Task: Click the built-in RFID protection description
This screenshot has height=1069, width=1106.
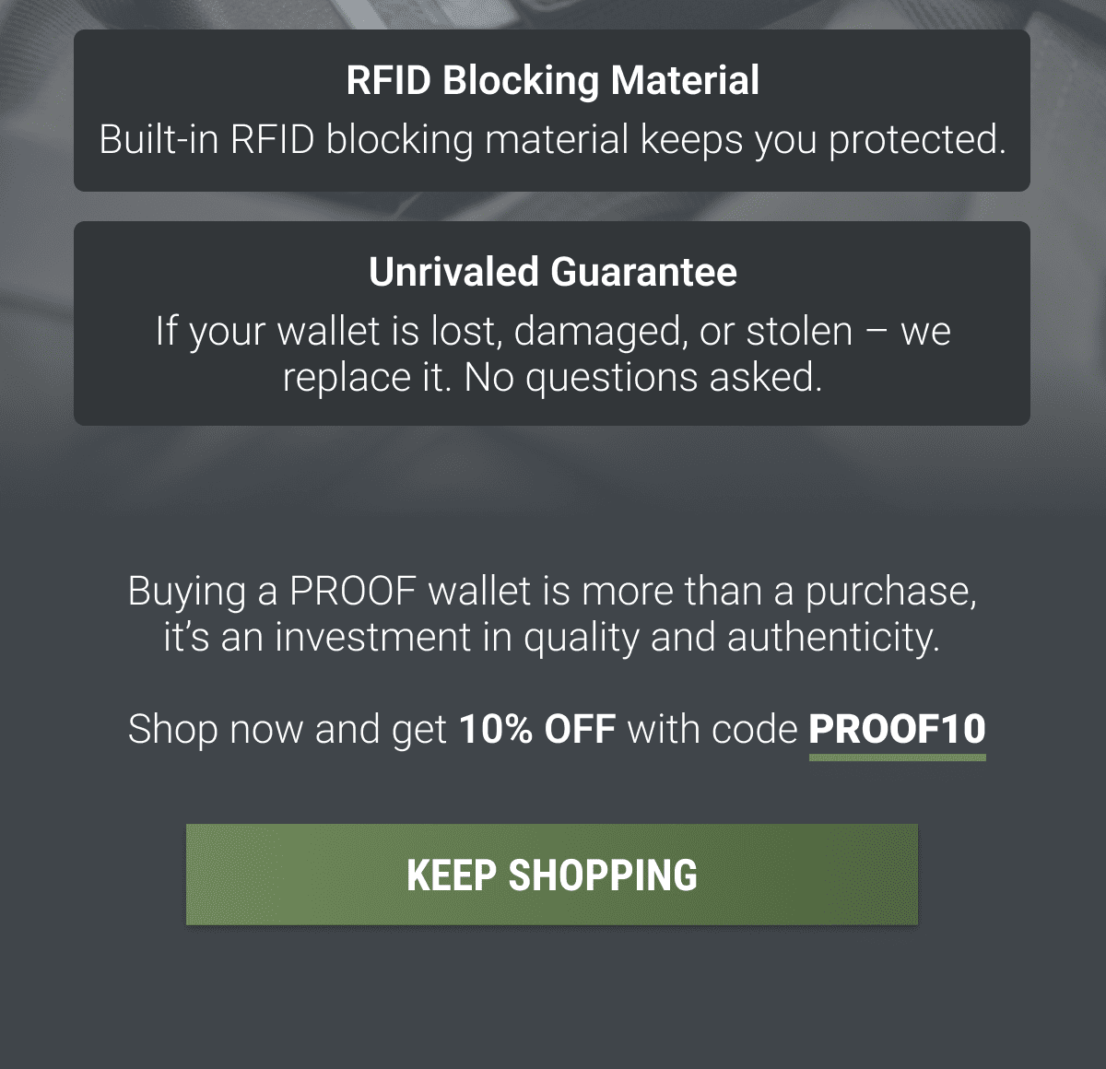Action: pos(553,141)
